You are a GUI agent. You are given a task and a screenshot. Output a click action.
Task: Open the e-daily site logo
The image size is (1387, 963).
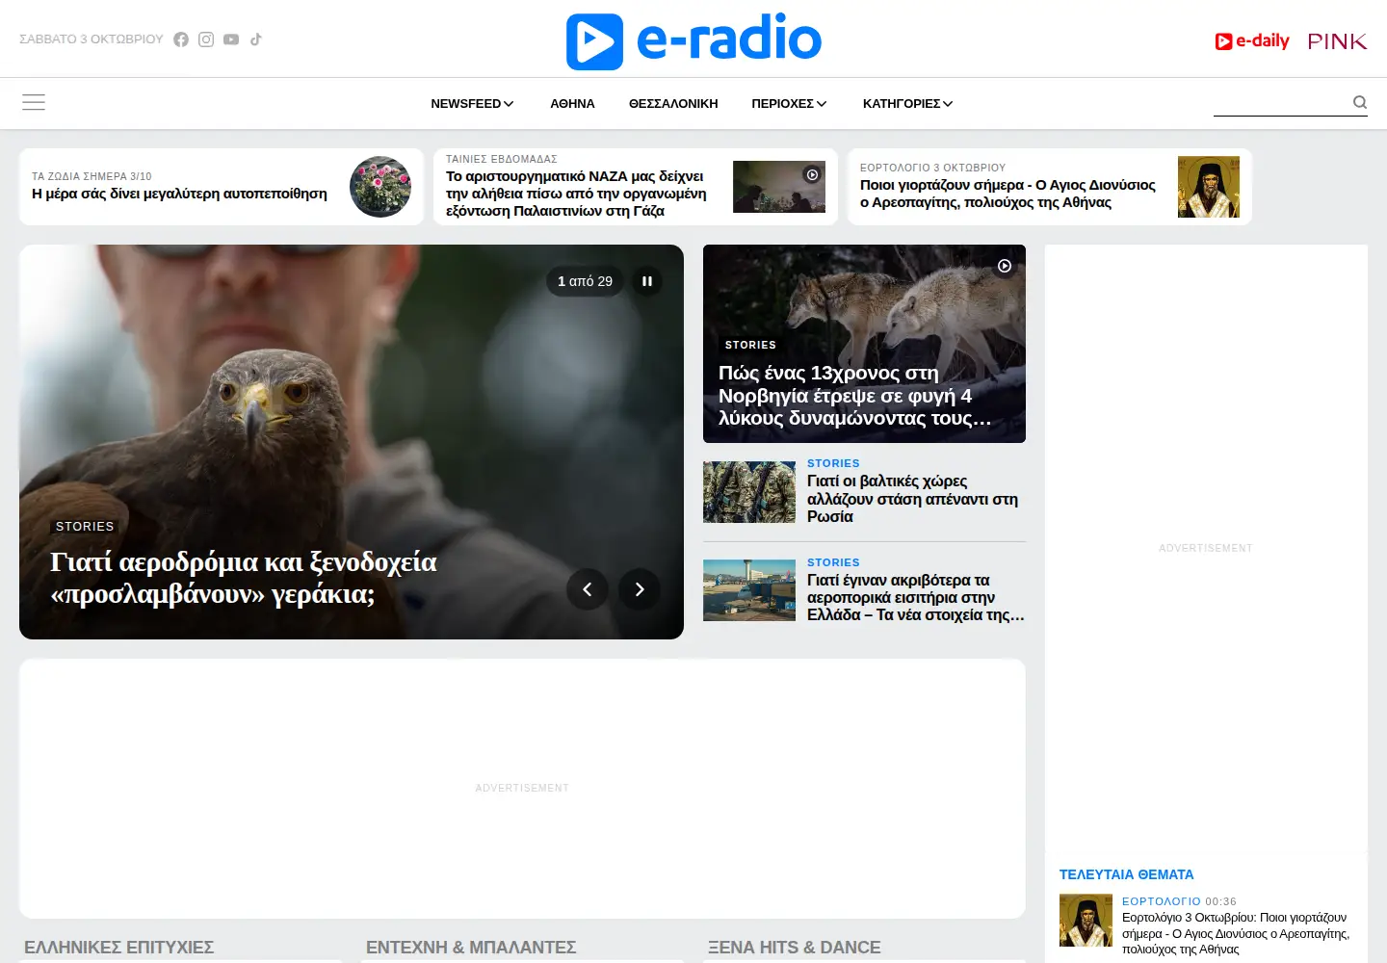click(1252, 40)
